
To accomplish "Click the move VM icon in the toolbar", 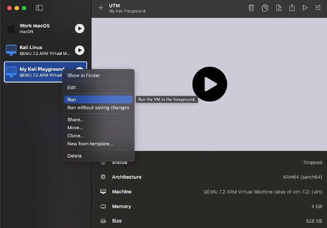I will [278, 8].
